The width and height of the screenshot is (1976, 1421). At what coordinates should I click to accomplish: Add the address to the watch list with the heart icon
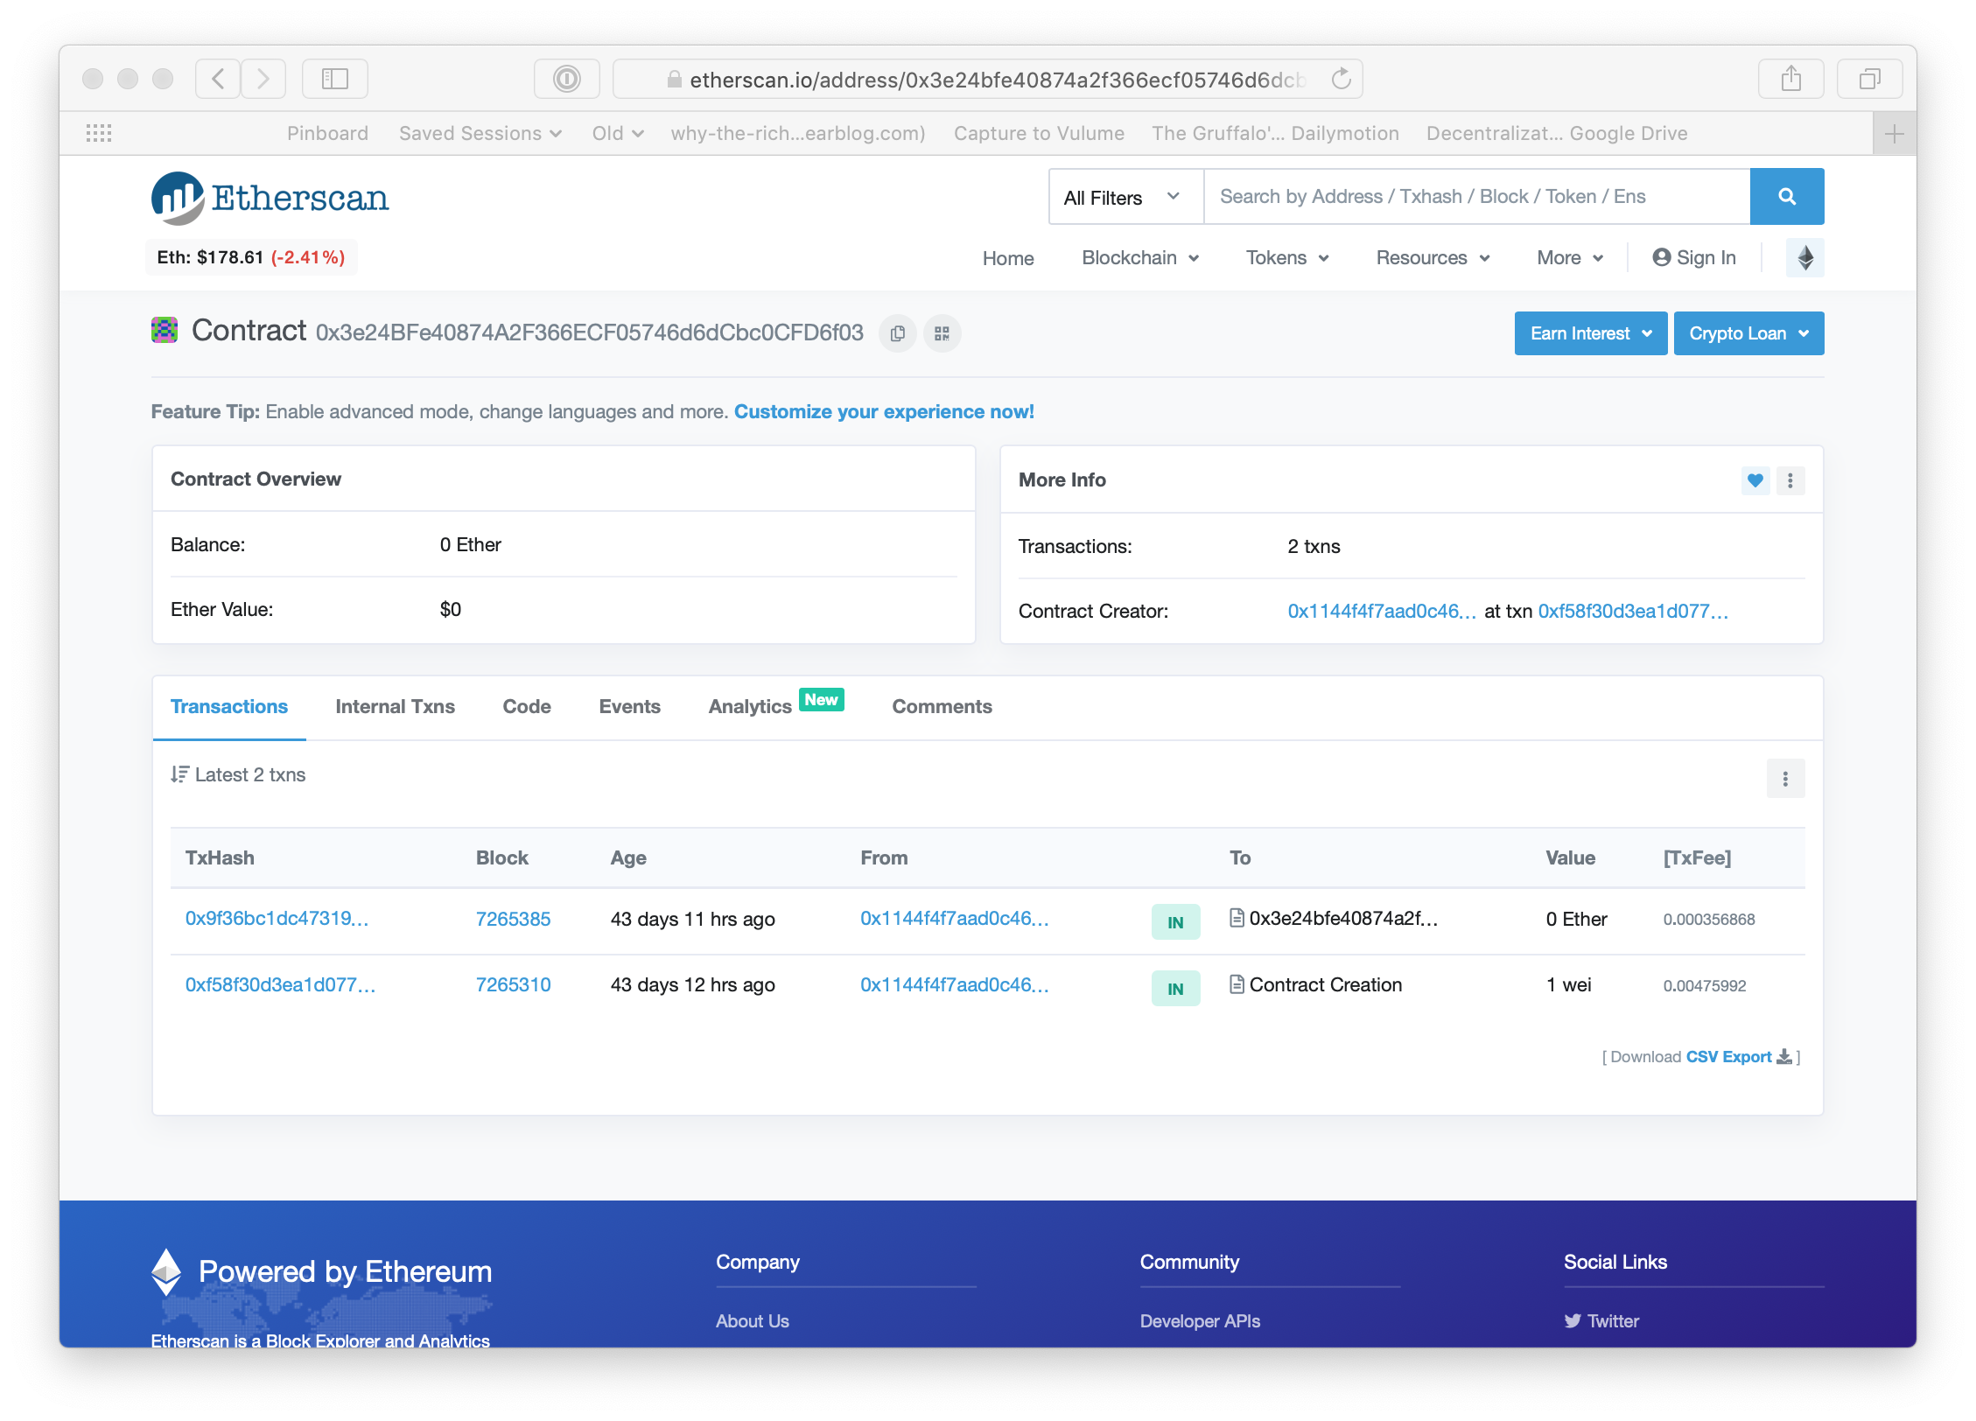1755,480
